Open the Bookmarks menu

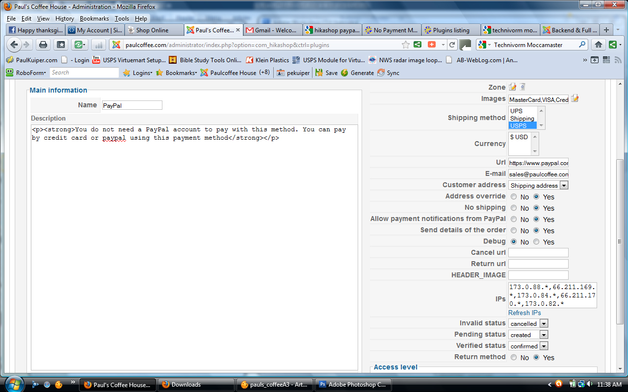pos(94,19)
